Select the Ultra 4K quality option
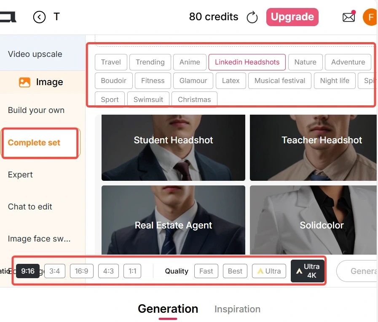378x322 pixels. [x=307, y=271]
